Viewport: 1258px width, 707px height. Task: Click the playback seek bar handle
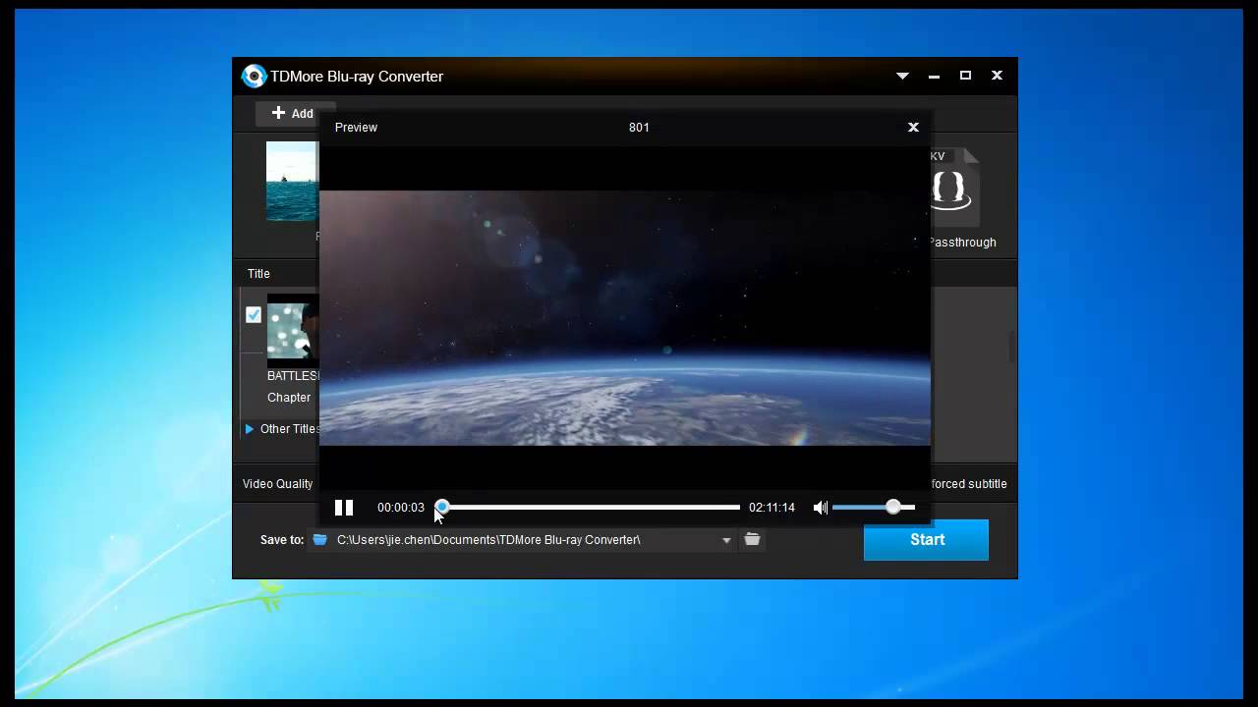point(442,507)
